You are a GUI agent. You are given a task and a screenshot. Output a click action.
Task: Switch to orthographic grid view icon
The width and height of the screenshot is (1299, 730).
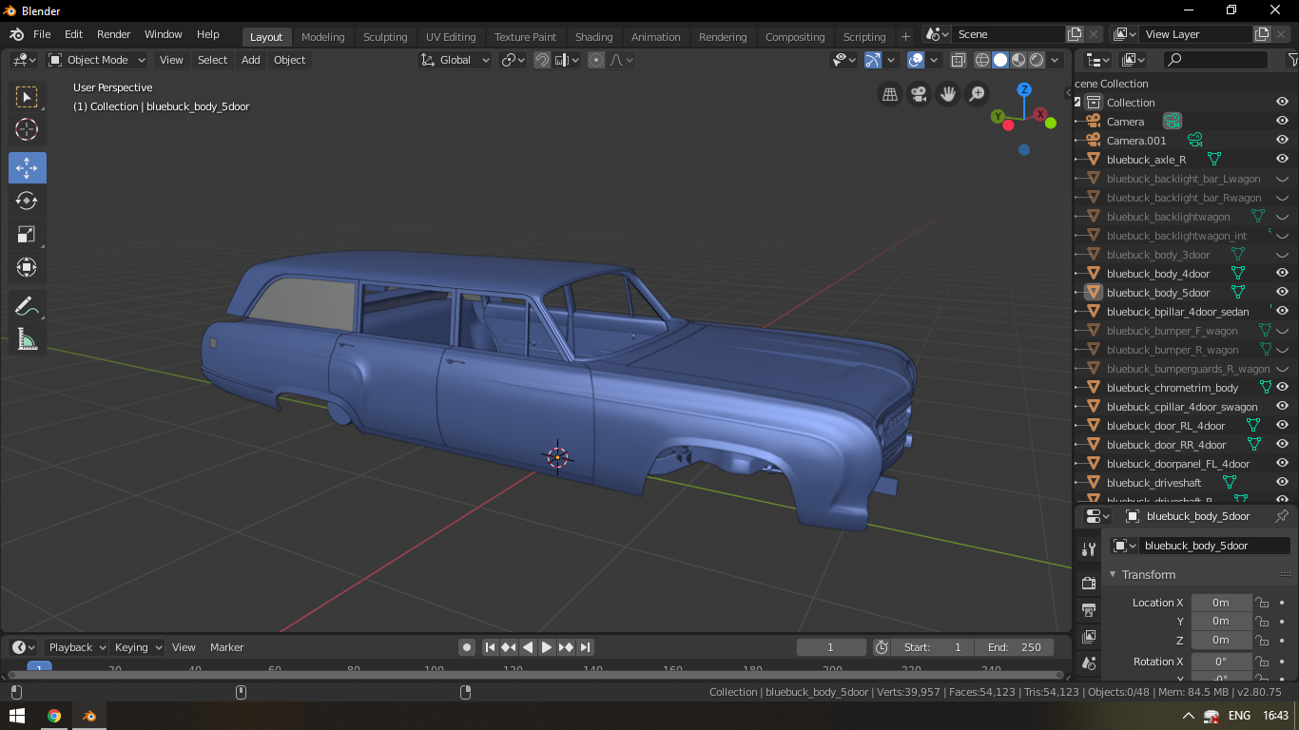(x=890, y=94)
